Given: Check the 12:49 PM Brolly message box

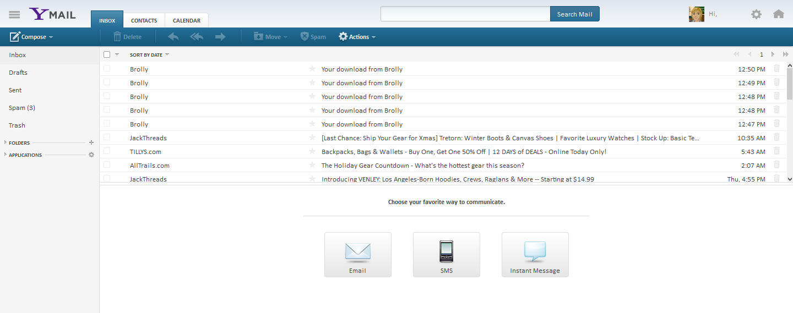Looking at the screenshot, I should 107,82.
